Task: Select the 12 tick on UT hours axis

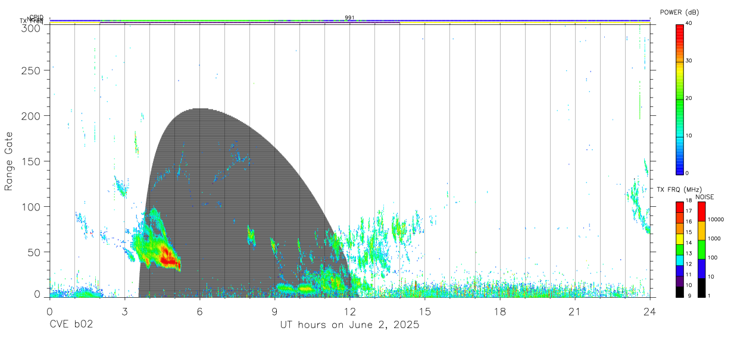Action: click(350, 311)
